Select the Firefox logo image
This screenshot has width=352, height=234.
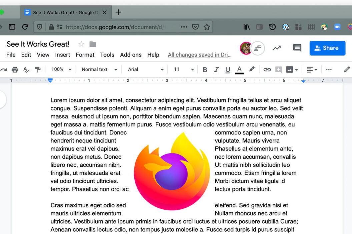(x=172, y=171)
